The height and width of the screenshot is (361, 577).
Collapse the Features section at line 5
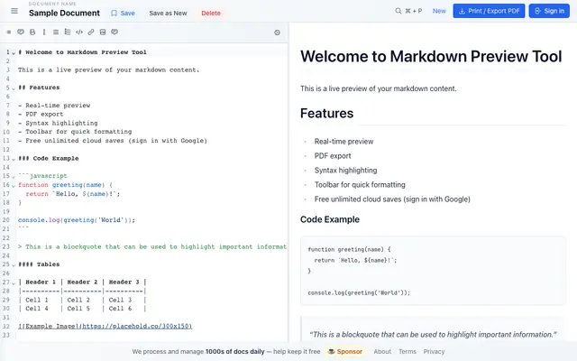pyautogui.click(x=14, y=88)
